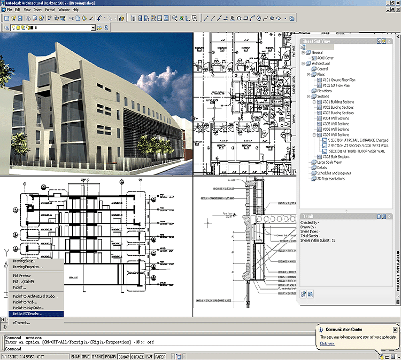Image resolution: width=401 pixels, height=360 pixels.
Task: Collapse A305 Wall Sections sheet
Action: pos(314,135)
